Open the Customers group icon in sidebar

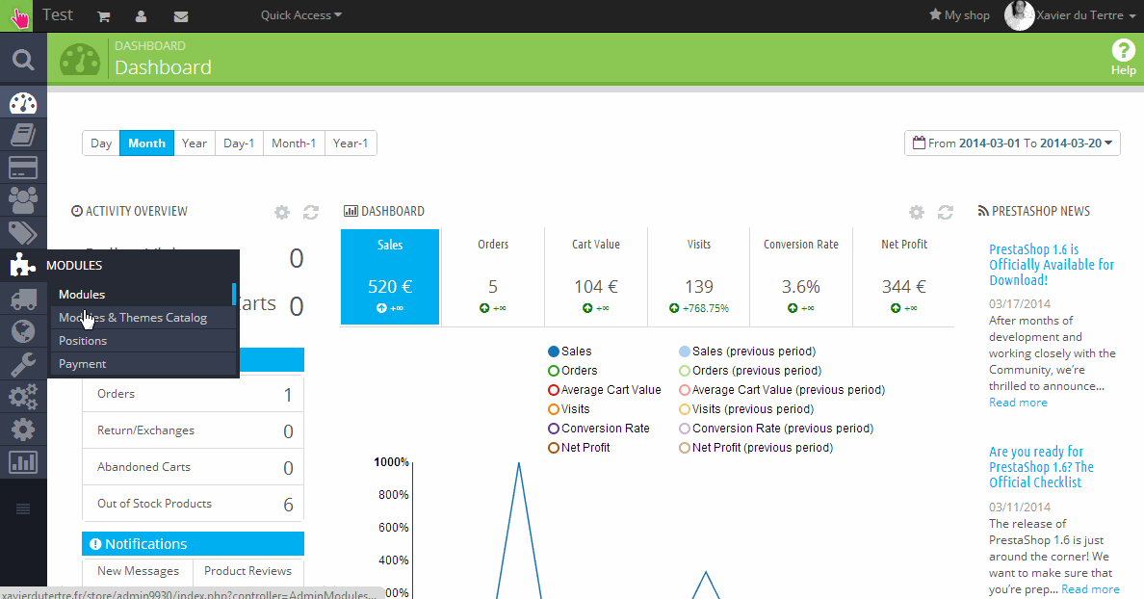click(x=23, y=200)
